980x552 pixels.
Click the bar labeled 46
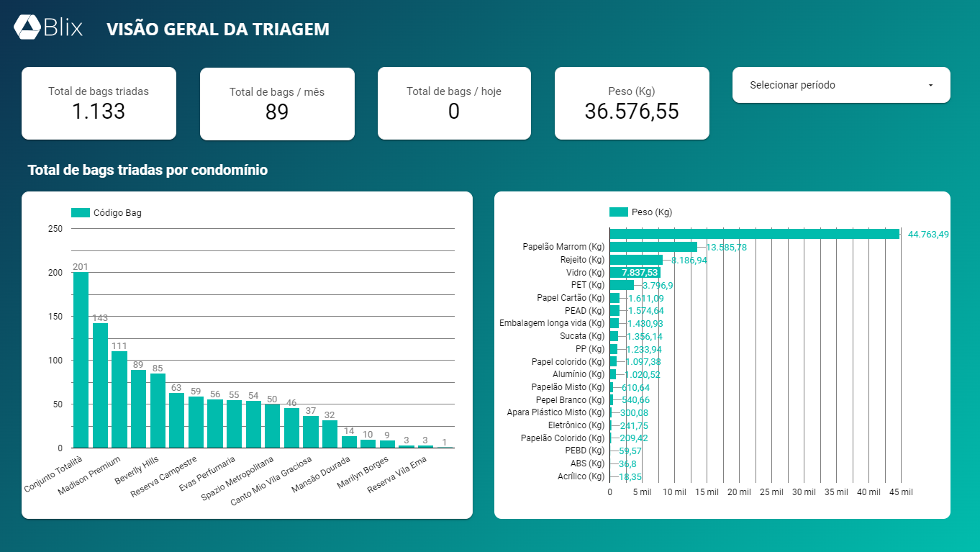291,427
